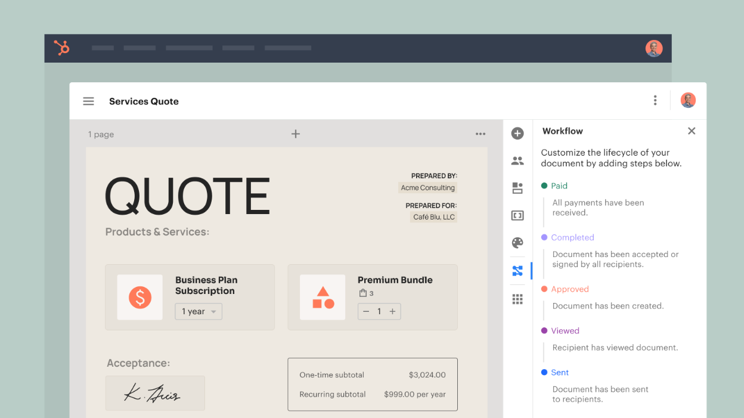This screenshot has height=418, width=744.
Task: Decrease Premium Bundle quantity with minus
Action: [x=366, y=311]
